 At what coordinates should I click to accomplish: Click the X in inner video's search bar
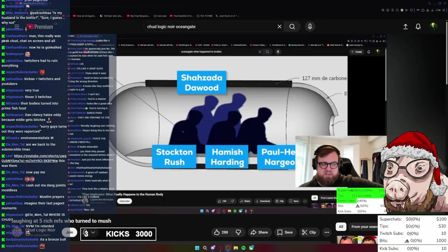click(x=260, y=51)
